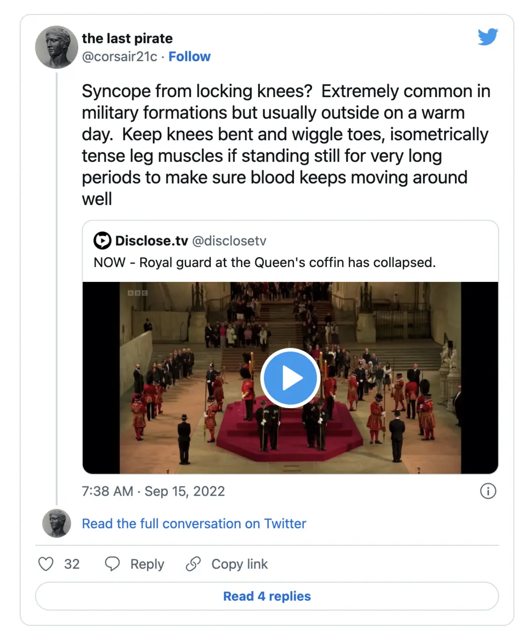This screenshot has height=642, width=526.
Task: Click the quoted tweet text about Royal guard
Action: (265, 262)
